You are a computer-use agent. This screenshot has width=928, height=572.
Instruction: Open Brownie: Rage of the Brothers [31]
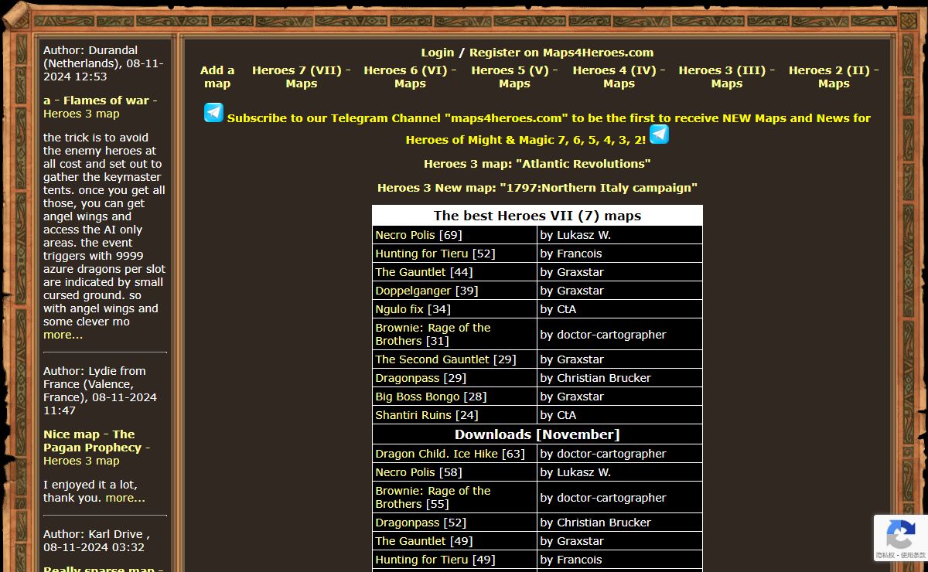point(433,334)
